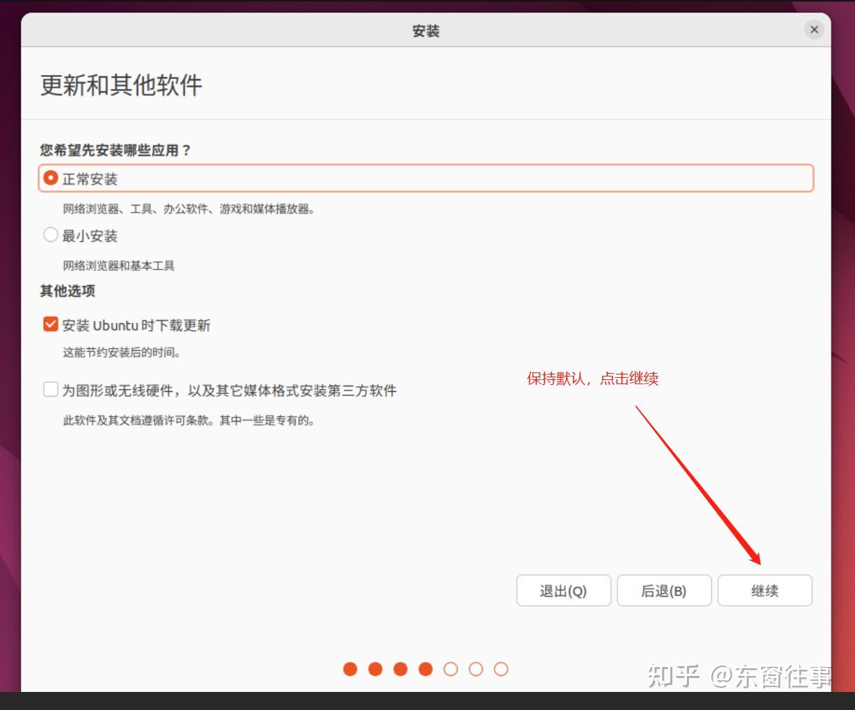The height and width of the screenshot is (710, 855).
Task: Close the 安装 installer window
Action: point(813,29)
